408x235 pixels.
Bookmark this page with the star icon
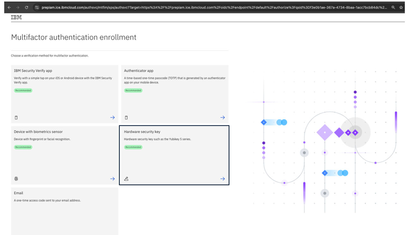click(x=401, y=7)
